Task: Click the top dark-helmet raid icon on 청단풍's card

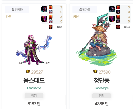Action: tap(112, 9)
